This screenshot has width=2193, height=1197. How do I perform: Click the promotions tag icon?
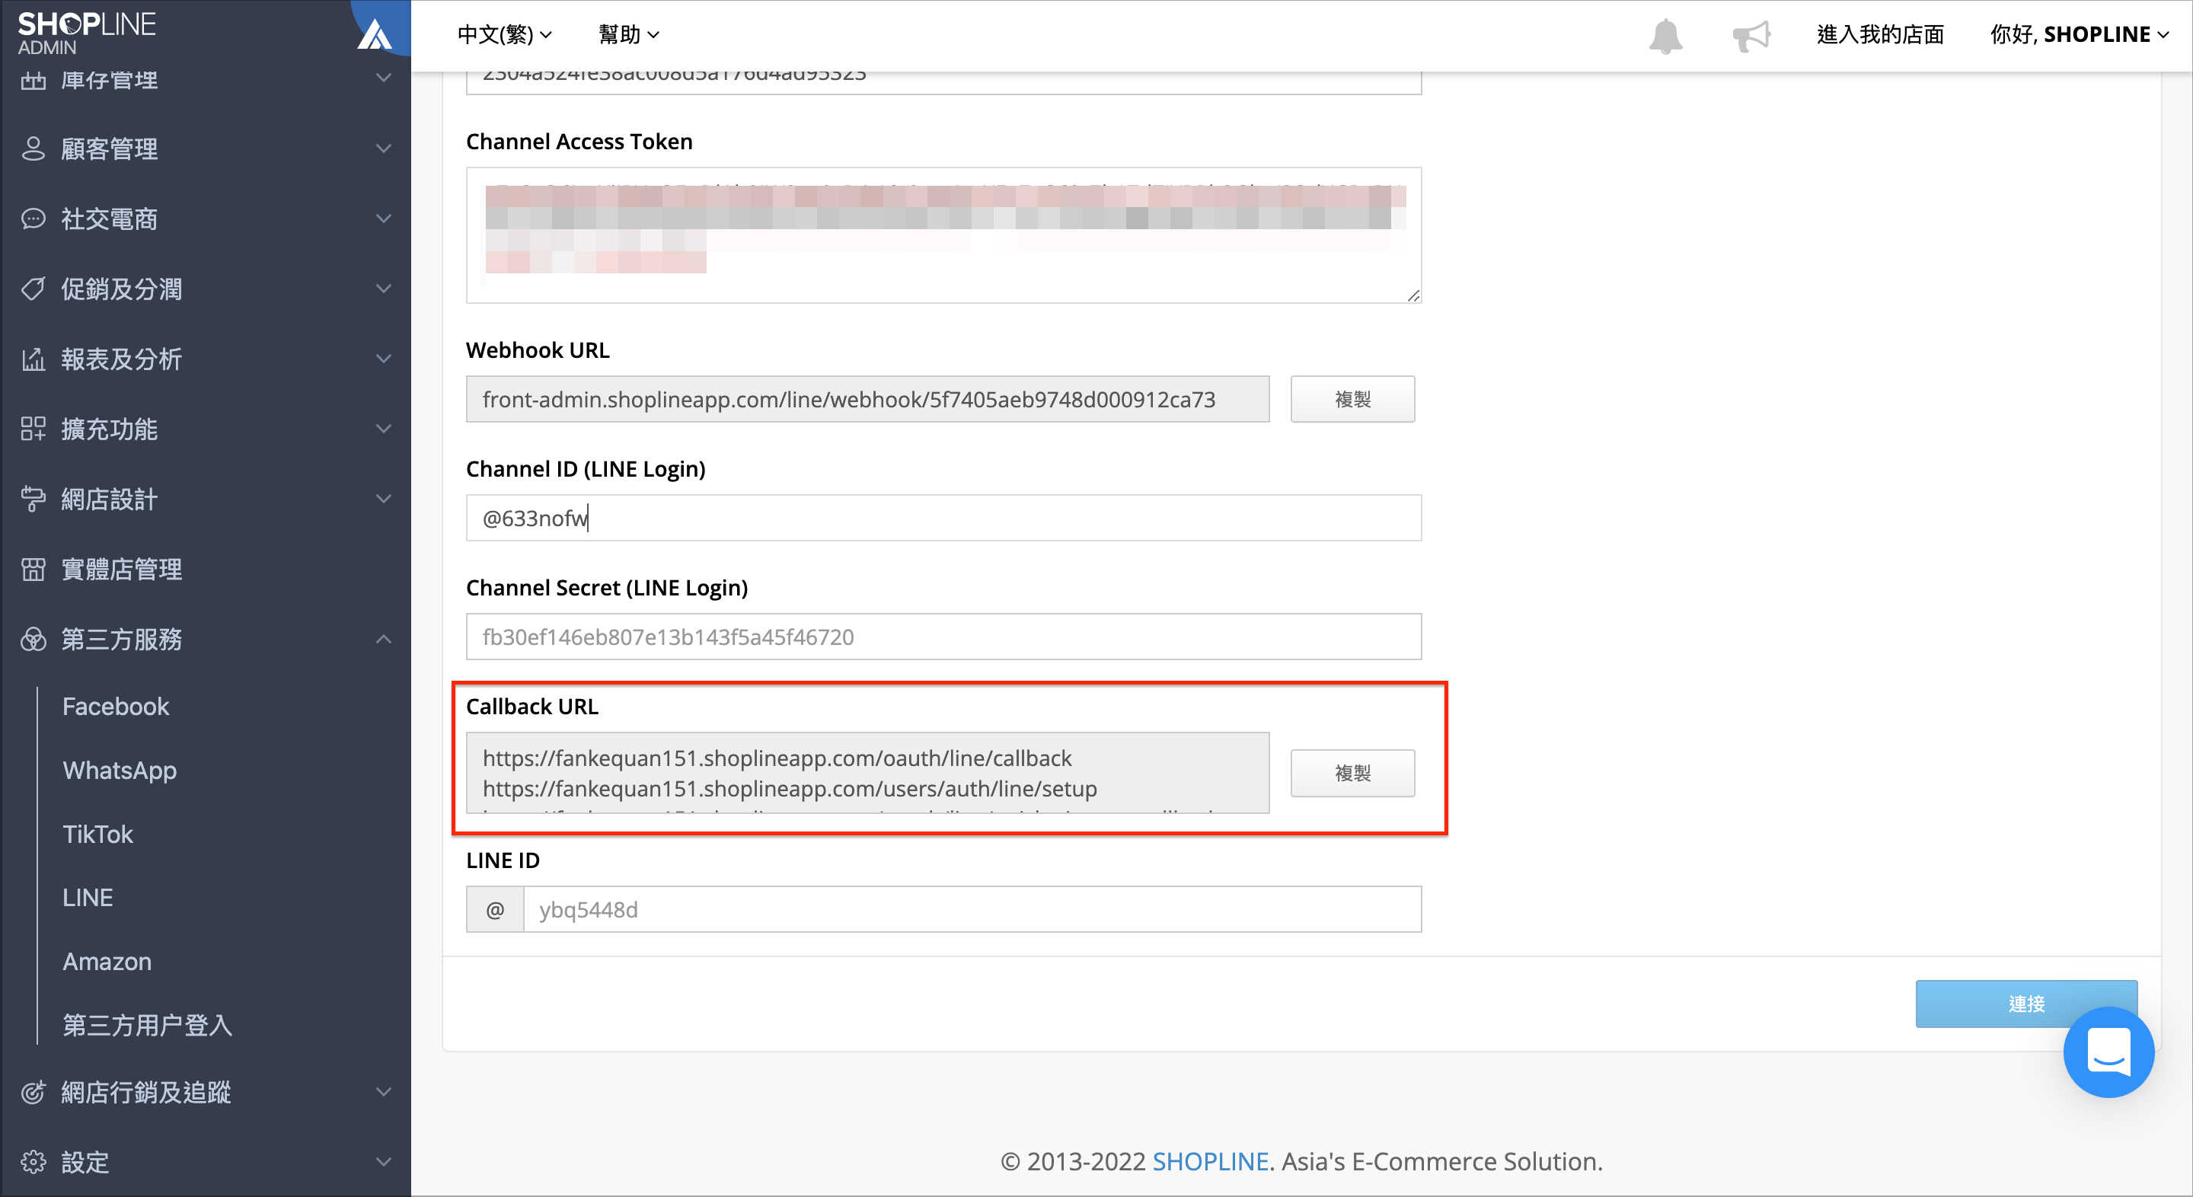coord(34,289)
